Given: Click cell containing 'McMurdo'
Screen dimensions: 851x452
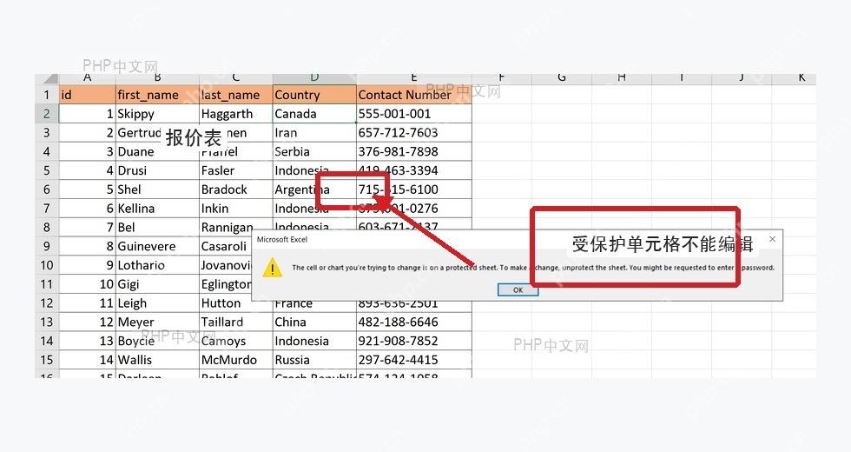Looking at the screenshot, I should click(235, 360).
